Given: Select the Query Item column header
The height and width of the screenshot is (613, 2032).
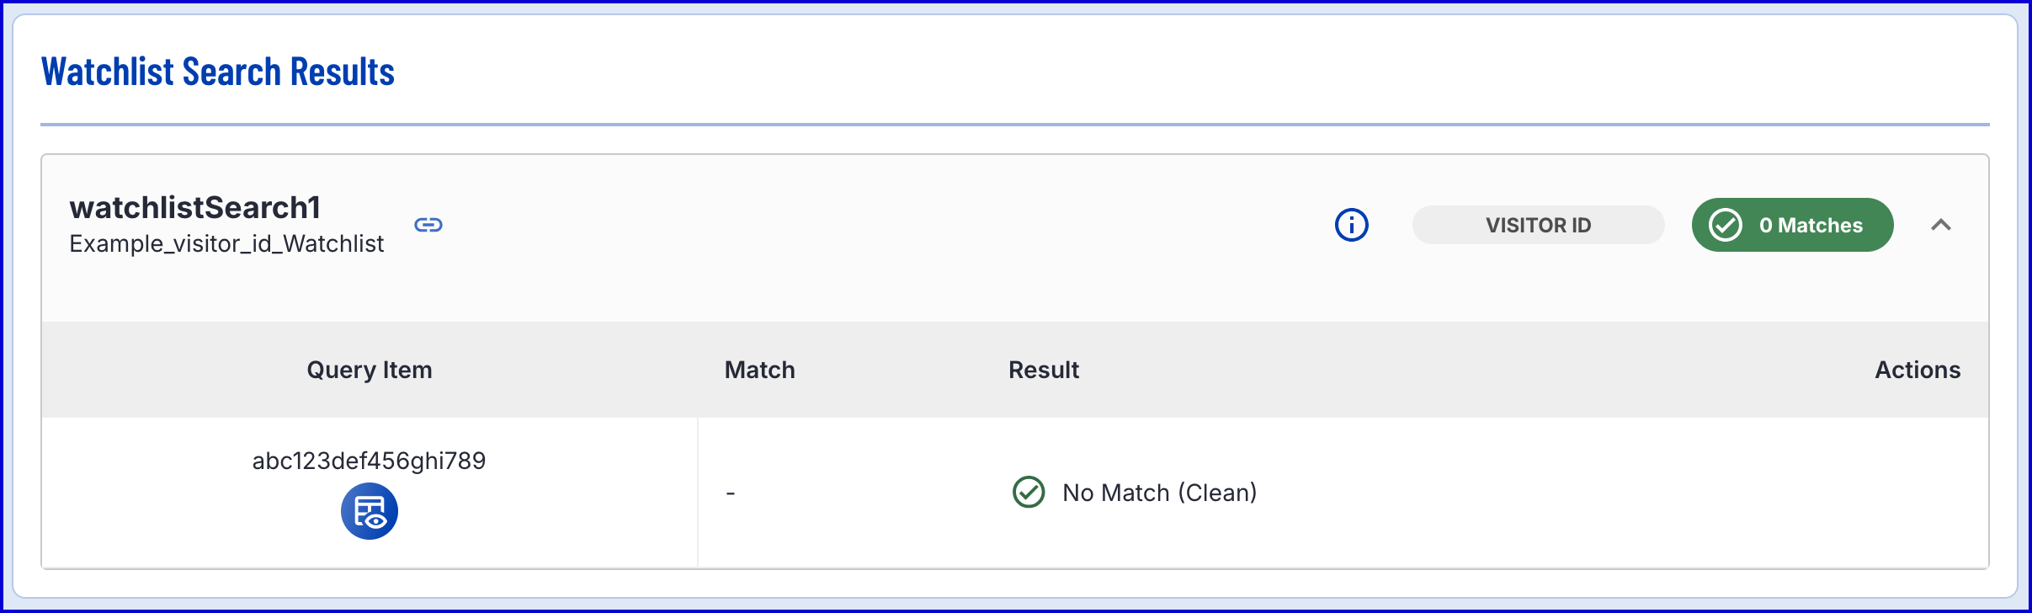Looking at the screenshot, I should [x=370, y=370].
